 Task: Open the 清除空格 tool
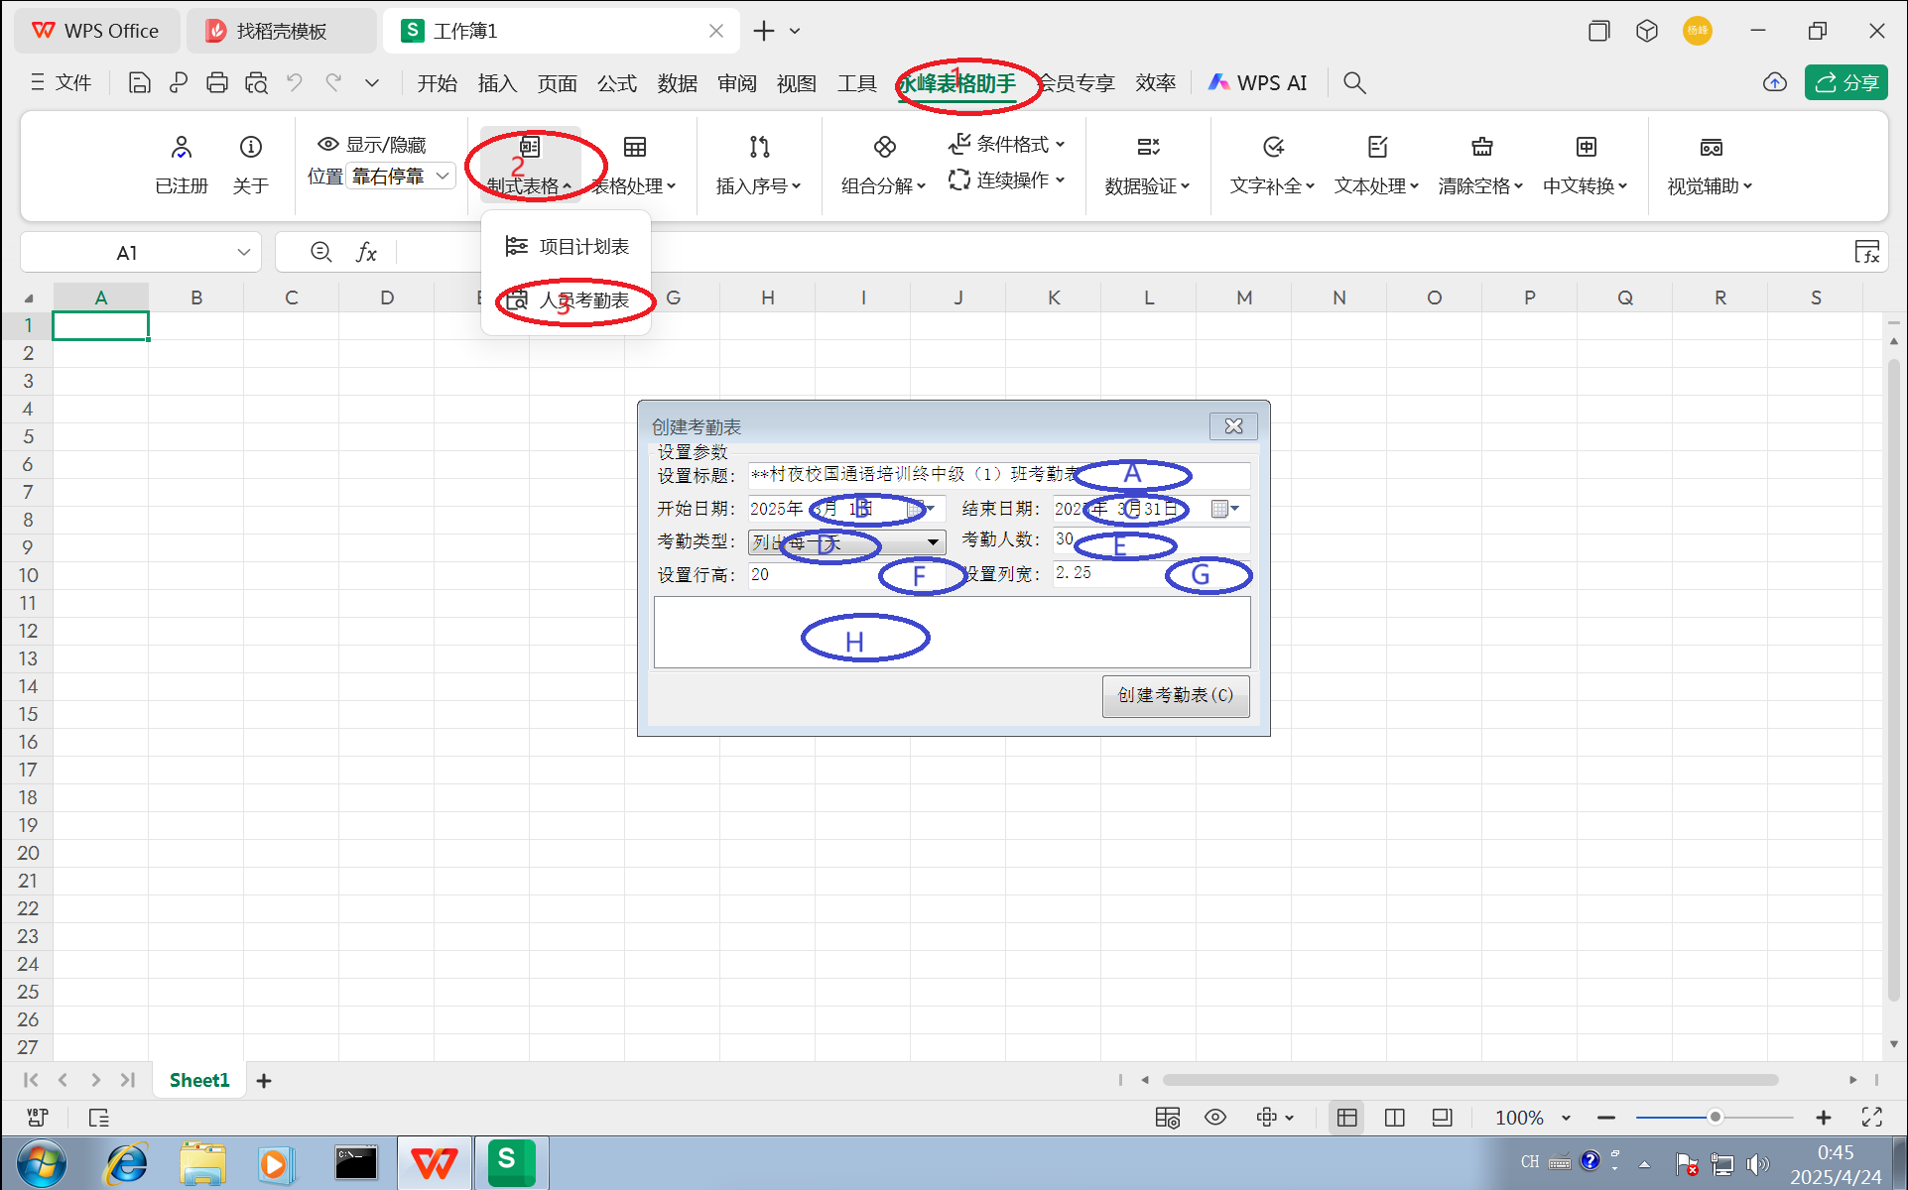[1480, 164]
